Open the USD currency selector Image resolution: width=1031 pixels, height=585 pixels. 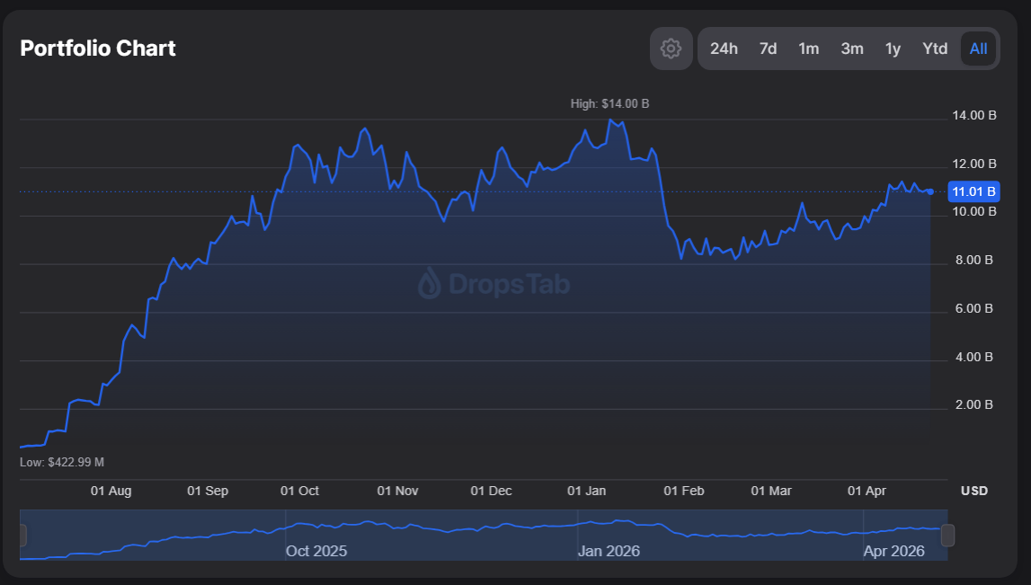click(x=973, y=491)
